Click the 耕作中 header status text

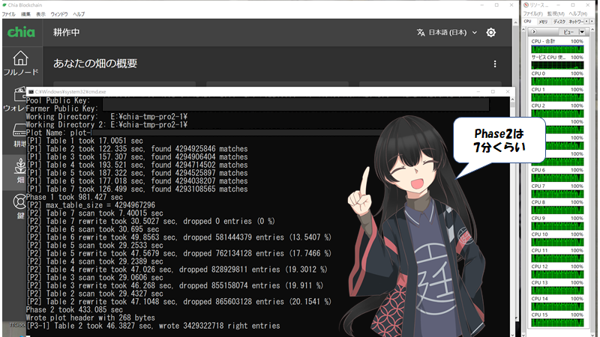pyautogui.click(x=67, y=32)
